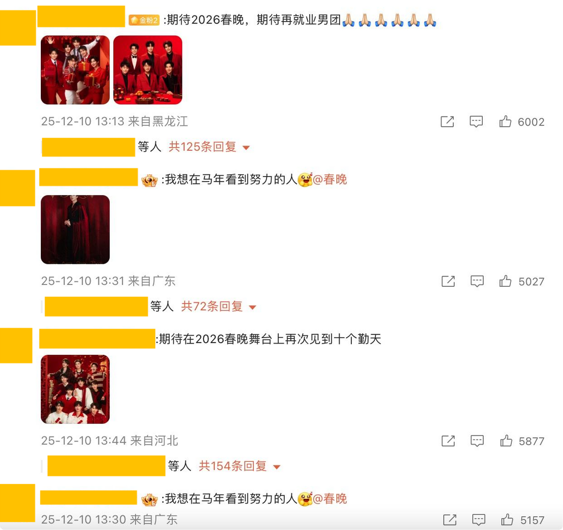The image size is (563, 530).
Task: Open the @春晚 mention in last comment
Action: (x=330, y=499)
